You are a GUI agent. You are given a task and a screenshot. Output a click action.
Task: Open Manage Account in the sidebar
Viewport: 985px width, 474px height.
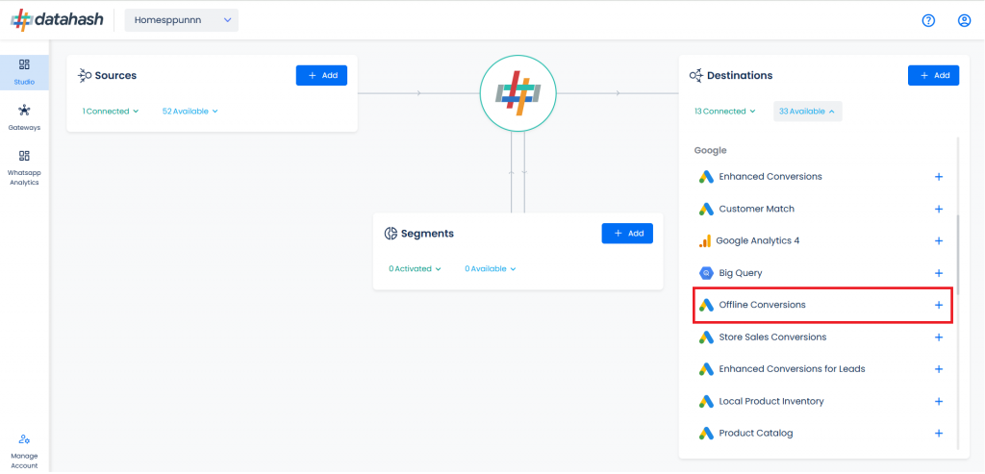(x=24, y=451)
